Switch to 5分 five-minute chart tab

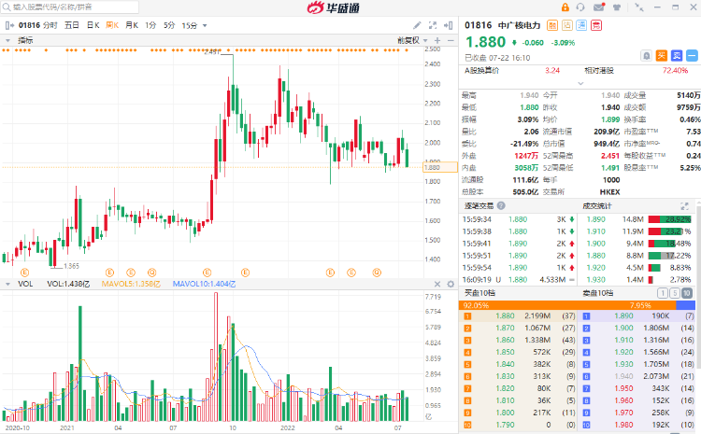click(169, 25)
